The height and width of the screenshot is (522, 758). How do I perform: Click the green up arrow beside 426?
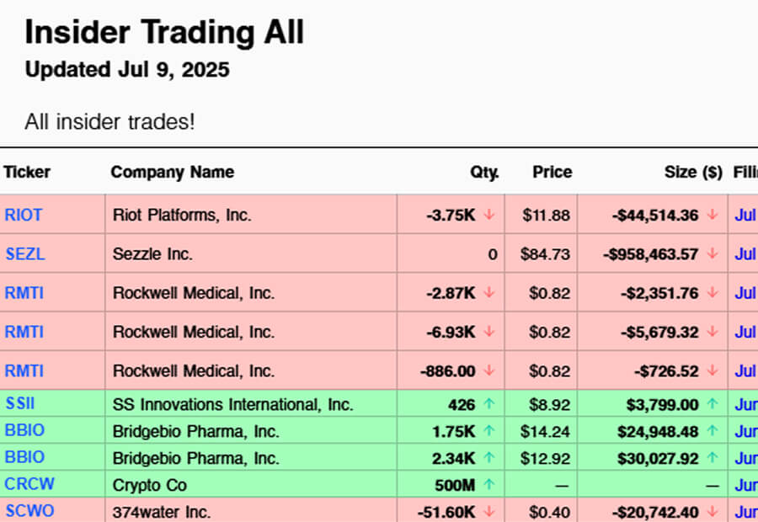click(x=489, y=404)
